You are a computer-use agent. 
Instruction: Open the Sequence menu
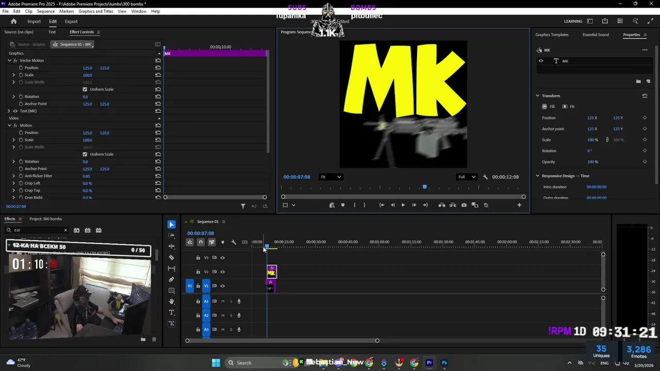(46, 11)
